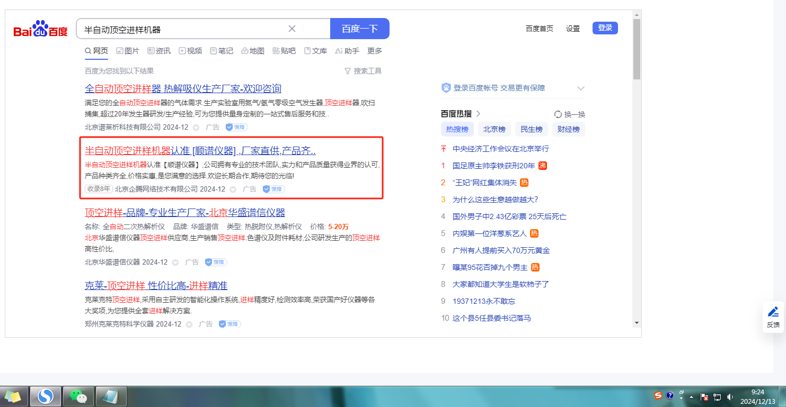Click inside the search input field

pos(180,29)
